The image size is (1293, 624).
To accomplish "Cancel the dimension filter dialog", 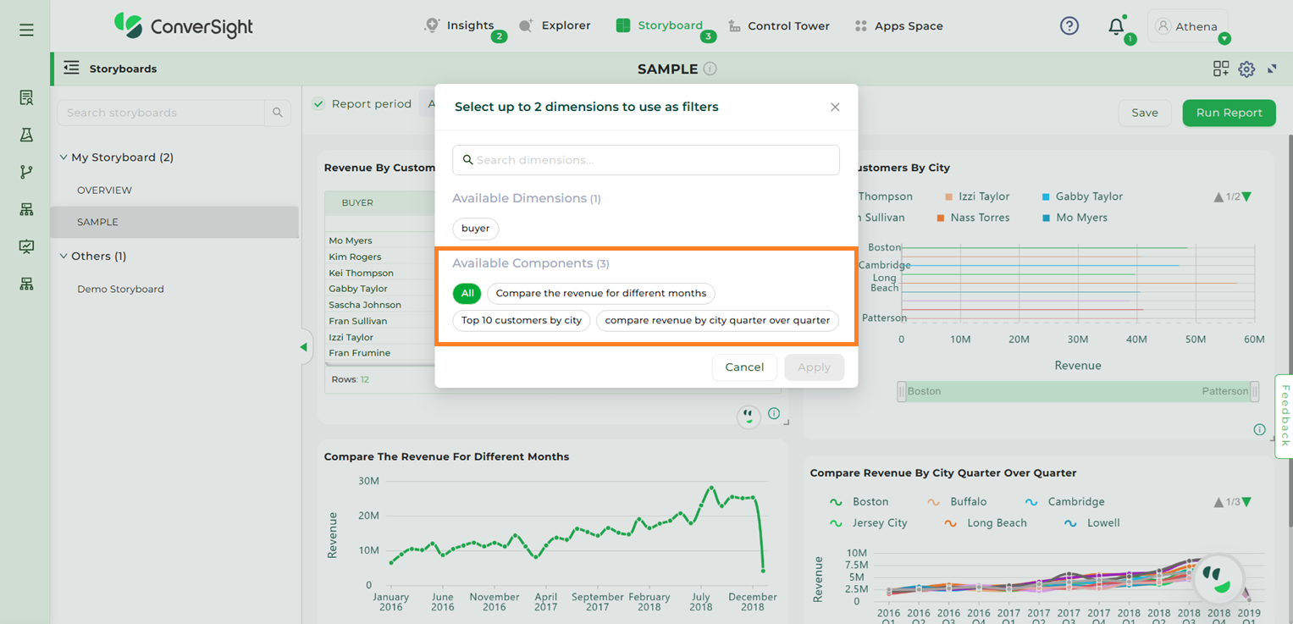I will (744, 367).
